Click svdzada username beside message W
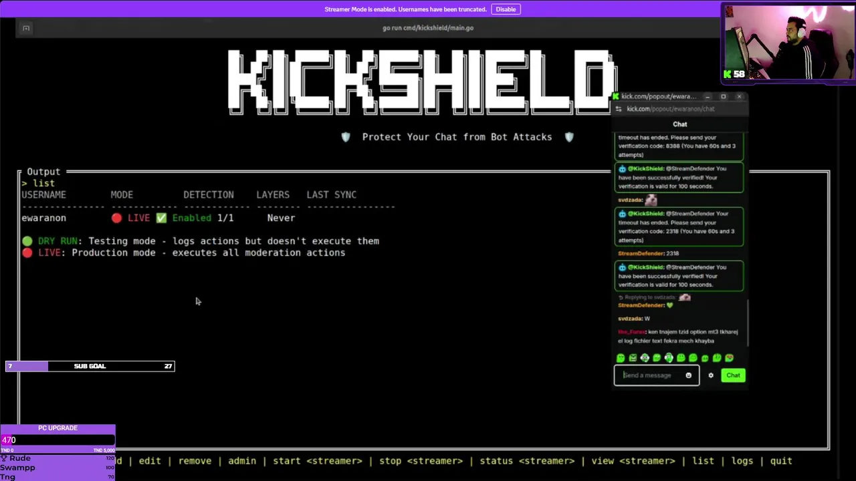The image size is (856, 481). pos(630,319)
